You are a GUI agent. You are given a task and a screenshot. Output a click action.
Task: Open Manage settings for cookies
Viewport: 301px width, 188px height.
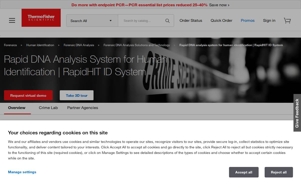click(x=22, y=172)
